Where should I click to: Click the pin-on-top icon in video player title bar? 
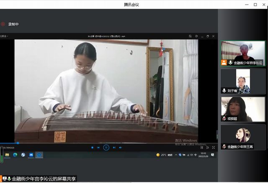click(196, 36)
